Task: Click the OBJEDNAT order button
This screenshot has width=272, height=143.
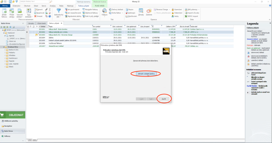Action: click(x=12, y=115)
